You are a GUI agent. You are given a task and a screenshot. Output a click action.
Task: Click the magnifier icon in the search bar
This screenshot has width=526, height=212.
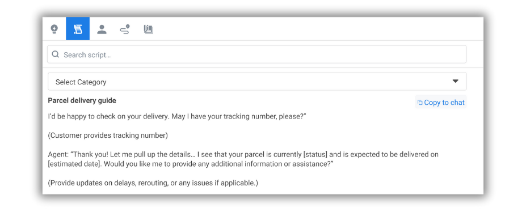pyautogui.click(x=56, y=54)
